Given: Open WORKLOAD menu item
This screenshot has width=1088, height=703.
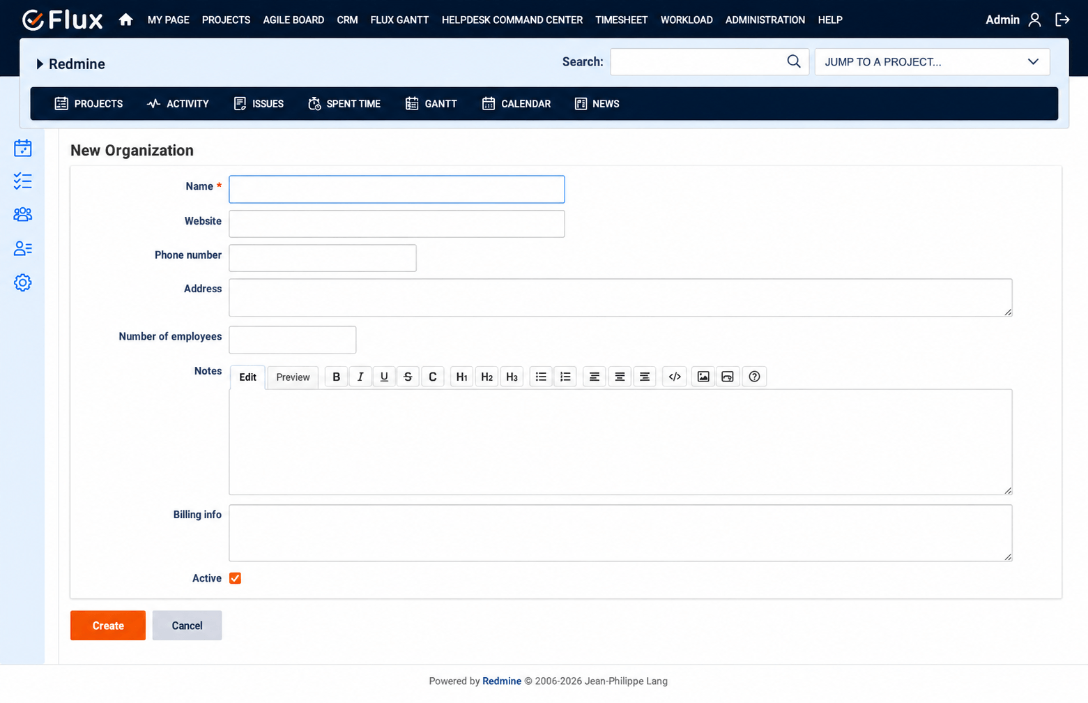Looking at the screenshot, I should (687, 20).
